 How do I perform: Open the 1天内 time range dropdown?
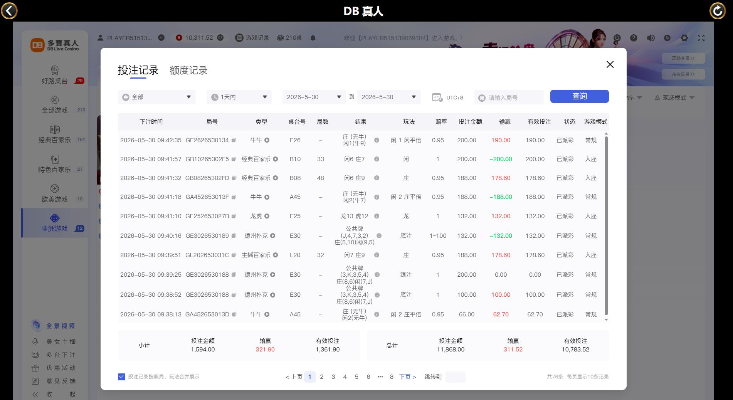tap(239, 97)
